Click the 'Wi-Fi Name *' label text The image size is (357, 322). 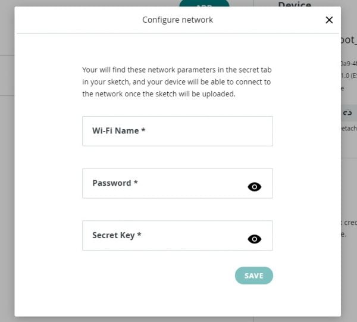pos(118,131)
